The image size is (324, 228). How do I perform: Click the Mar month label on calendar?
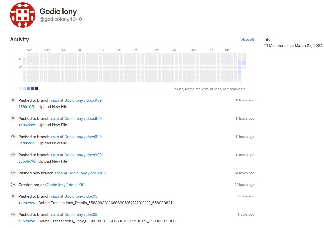pos(228,50)
